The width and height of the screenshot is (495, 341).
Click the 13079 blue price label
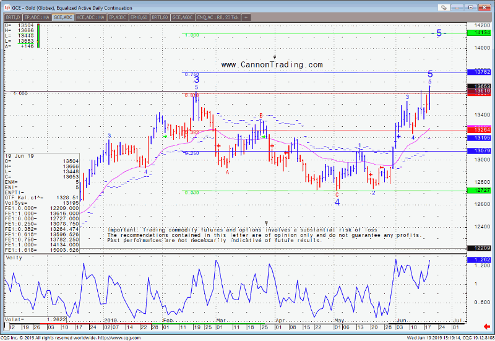[x=482, y=151]
